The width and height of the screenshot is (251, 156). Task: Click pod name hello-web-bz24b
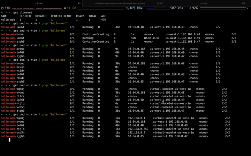[13, 67]
